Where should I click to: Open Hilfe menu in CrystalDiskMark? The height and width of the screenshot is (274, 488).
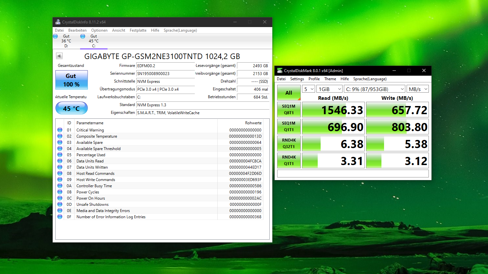[345, 79]
